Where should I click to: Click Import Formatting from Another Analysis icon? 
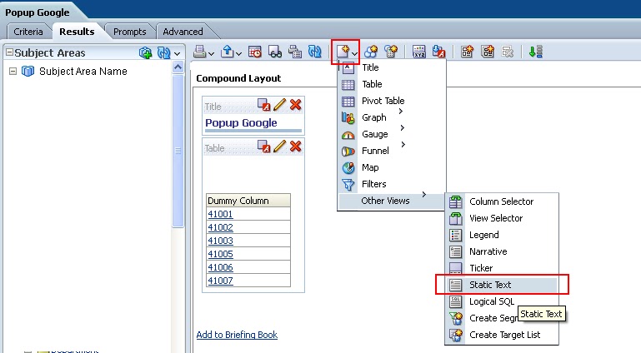tap(438, 52)
